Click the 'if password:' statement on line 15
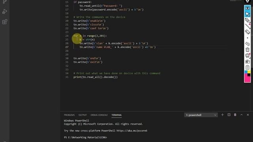The image size is (253, 142). [83, 2]
